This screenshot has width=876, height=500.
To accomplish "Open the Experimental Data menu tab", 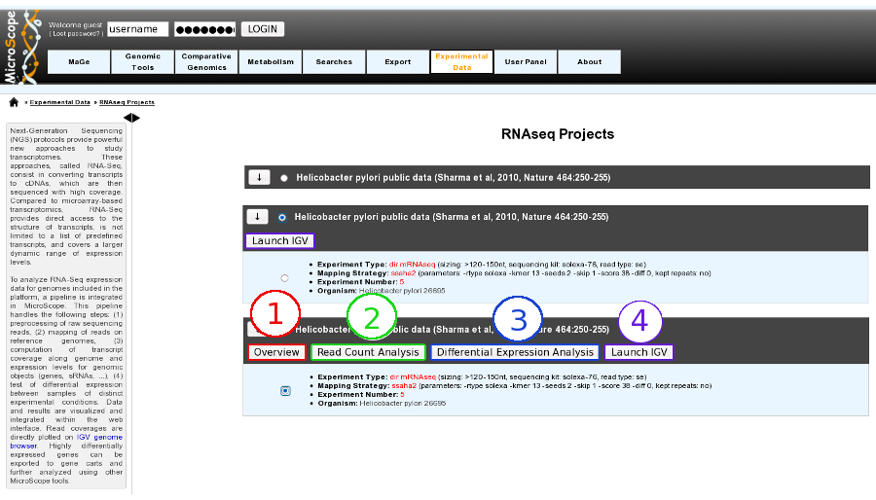I will point(461,61).
